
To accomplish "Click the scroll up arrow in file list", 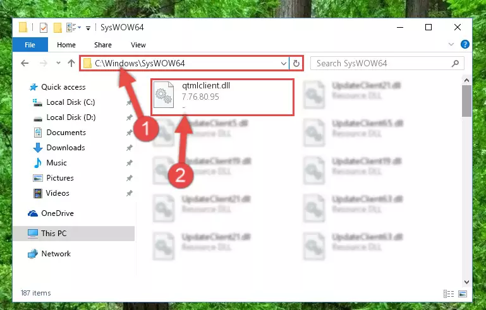I will pos(467,81).
